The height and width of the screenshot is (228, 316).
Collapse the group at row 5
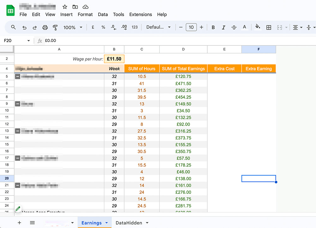(x=18, y=76)
